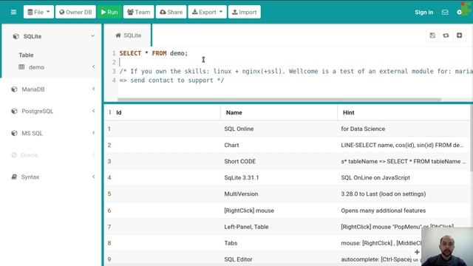Click the 'SQL Editor' name cell
The width and height of the screenshot is (473, 266).
238,259
